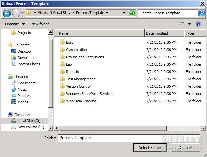Expand the arrow before Process Template breadcrumb
The image size is (207, 157).
tap(73, 13)
